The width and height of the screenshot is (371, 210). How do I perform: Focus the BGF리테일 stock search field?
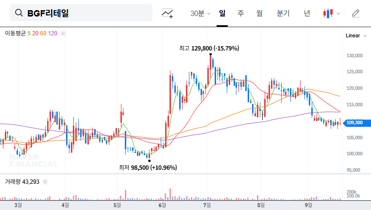tap(81, 13)
